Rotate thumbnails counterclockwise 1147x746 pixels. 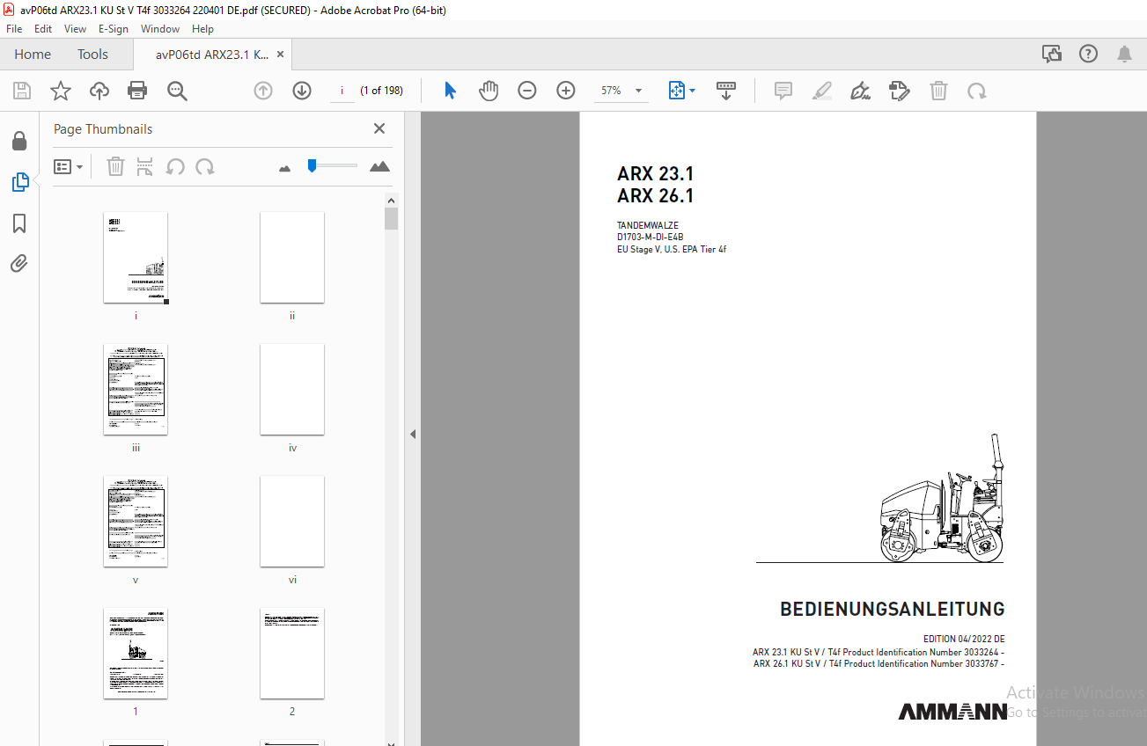(175, 166)
